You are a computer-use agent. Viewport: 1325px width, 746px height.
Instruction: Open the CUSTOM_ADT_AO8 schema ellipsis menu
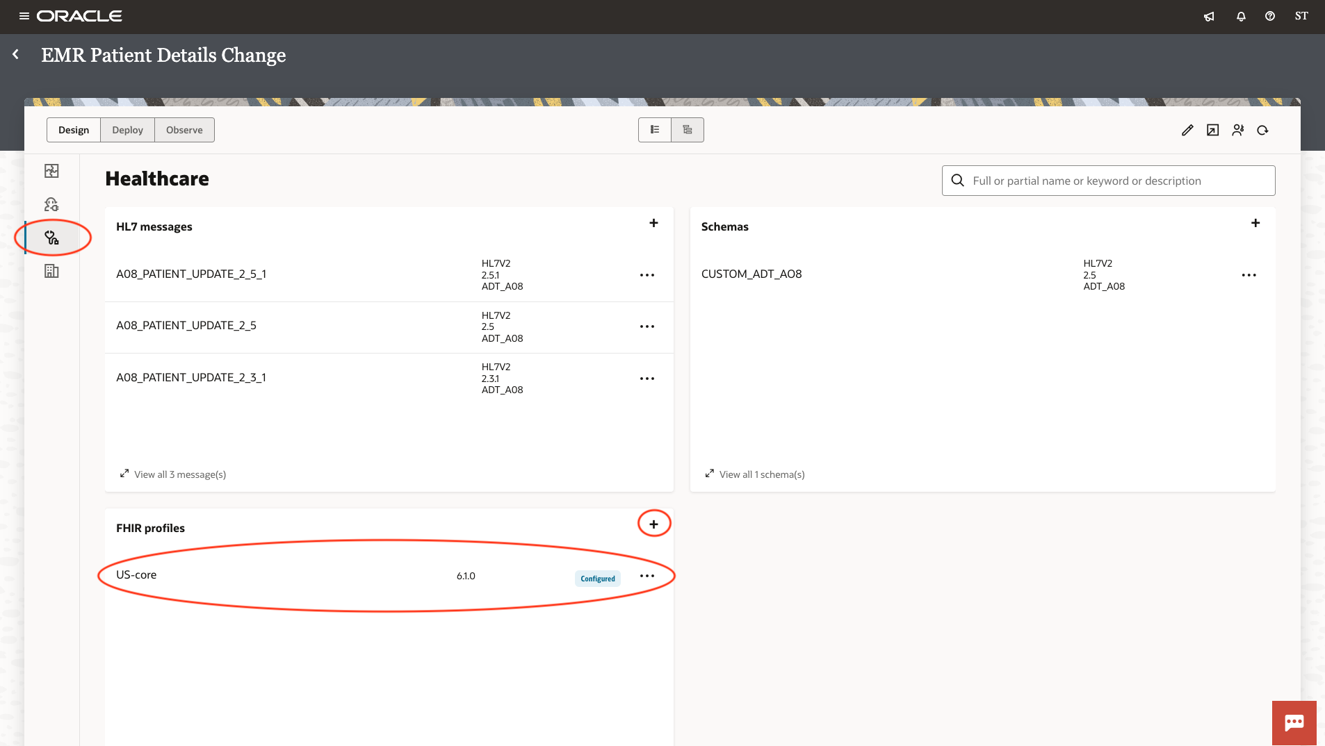point(1249,275)
